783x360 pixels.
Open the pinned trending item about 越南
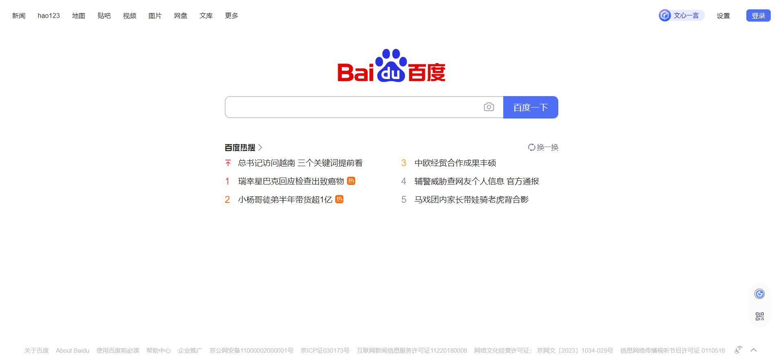300,163
